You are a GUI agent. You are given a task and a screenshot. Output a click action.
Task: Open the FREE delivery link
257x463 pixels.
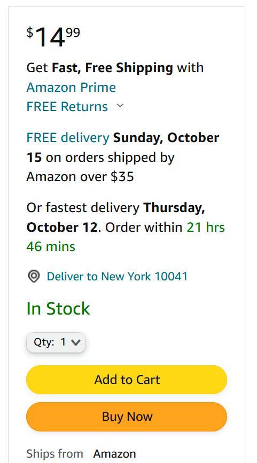pos(68,138)
